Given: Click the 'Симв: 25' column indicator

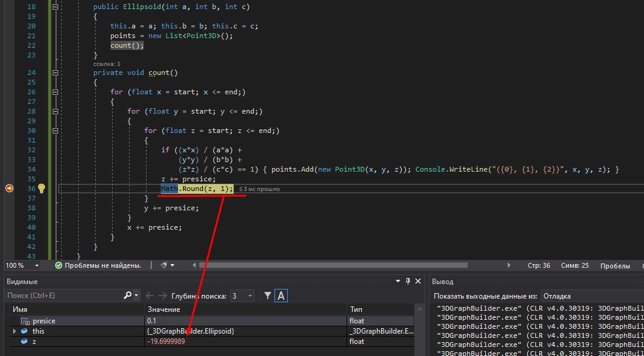Looking at the screenshot, I should coord(574,265).
